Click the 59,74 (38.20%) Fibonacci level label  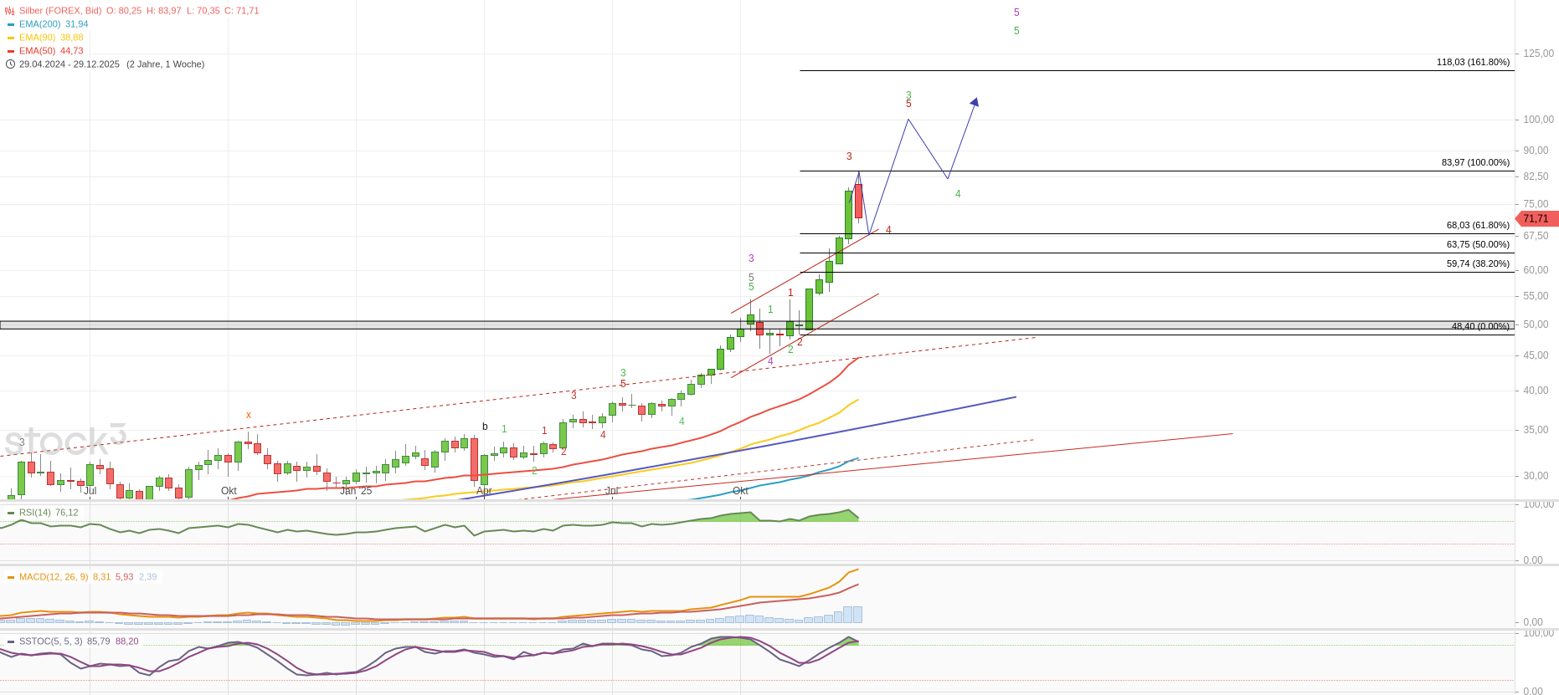pos(1478,263)
